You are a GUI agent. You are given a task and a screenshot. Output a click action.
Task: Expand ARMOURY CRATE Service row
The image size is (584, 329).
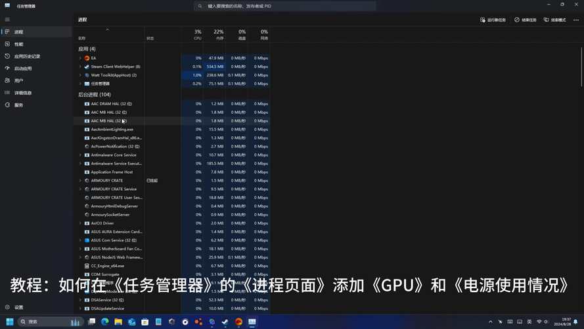(80, 189)
